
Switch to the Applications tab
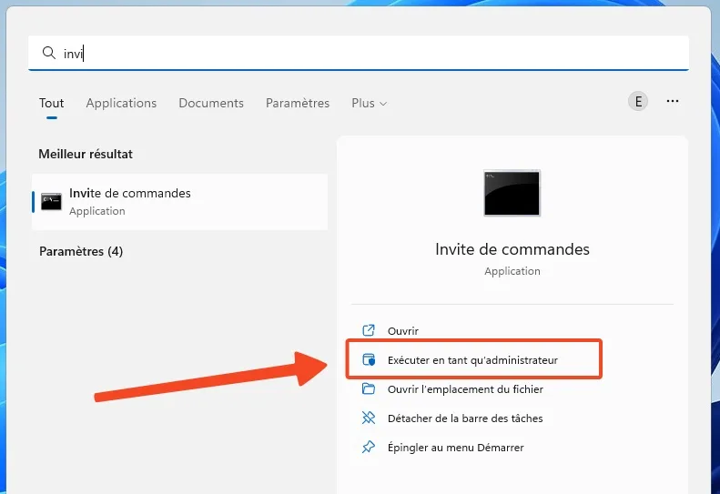click(x=121, y=103)
